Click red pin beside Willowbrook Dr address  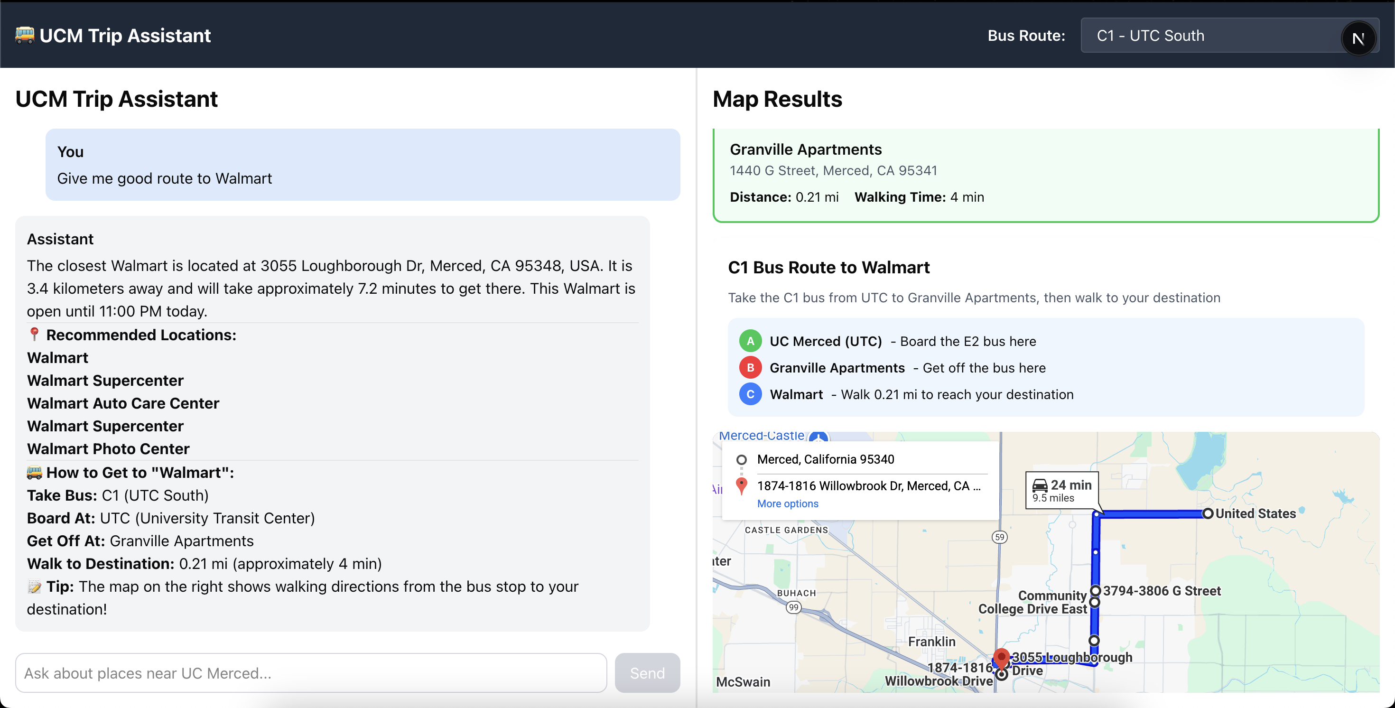741,485
